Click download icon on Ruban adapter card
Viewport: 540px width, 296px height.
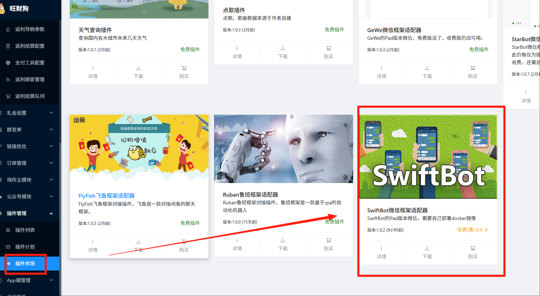(283, 241)
